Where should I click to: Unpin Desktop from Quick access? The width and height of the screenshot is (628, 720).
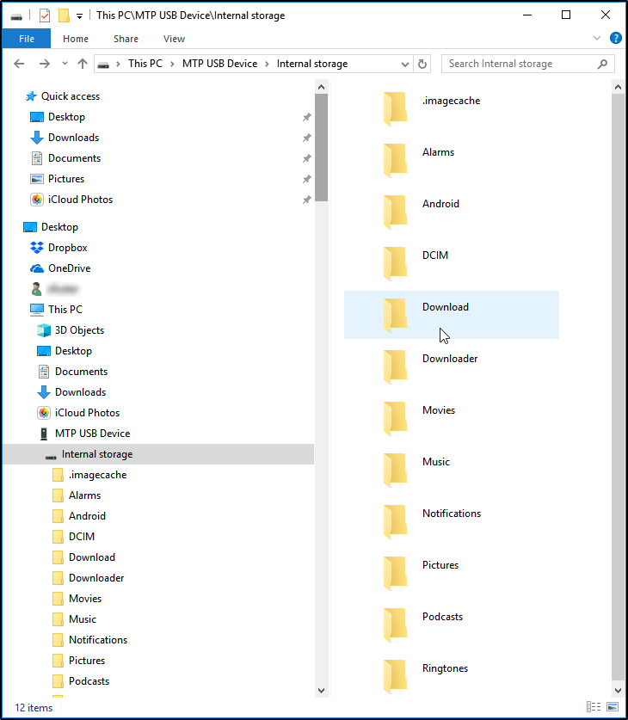(x=306, y=117)
